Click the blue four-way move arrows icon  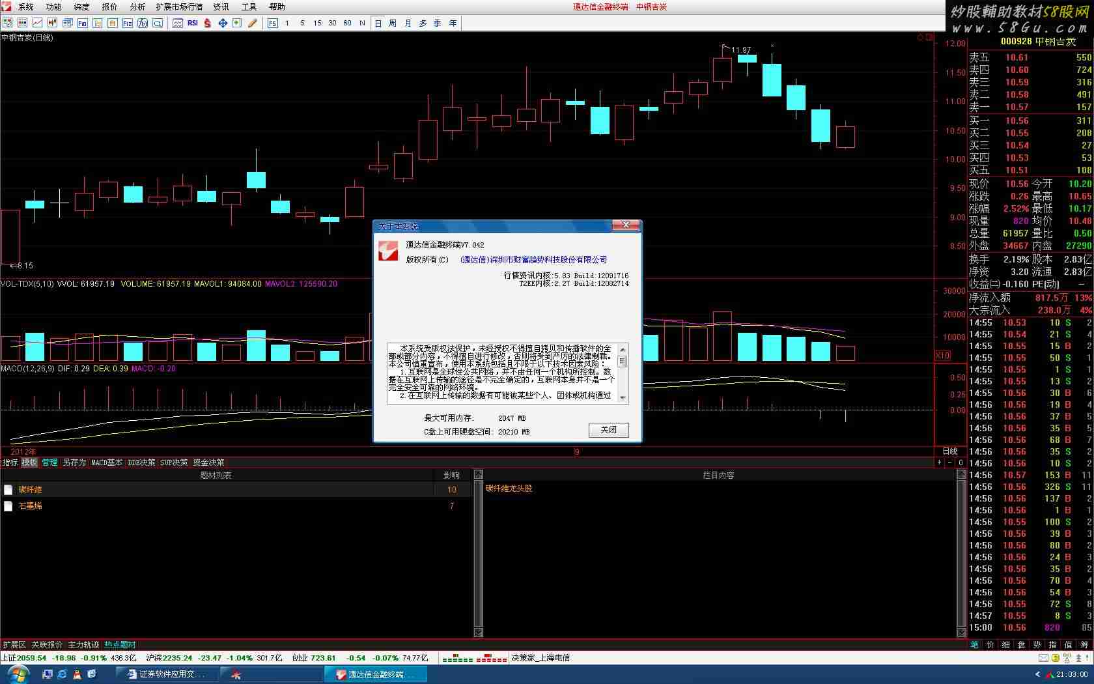click(x=223, y=23)
